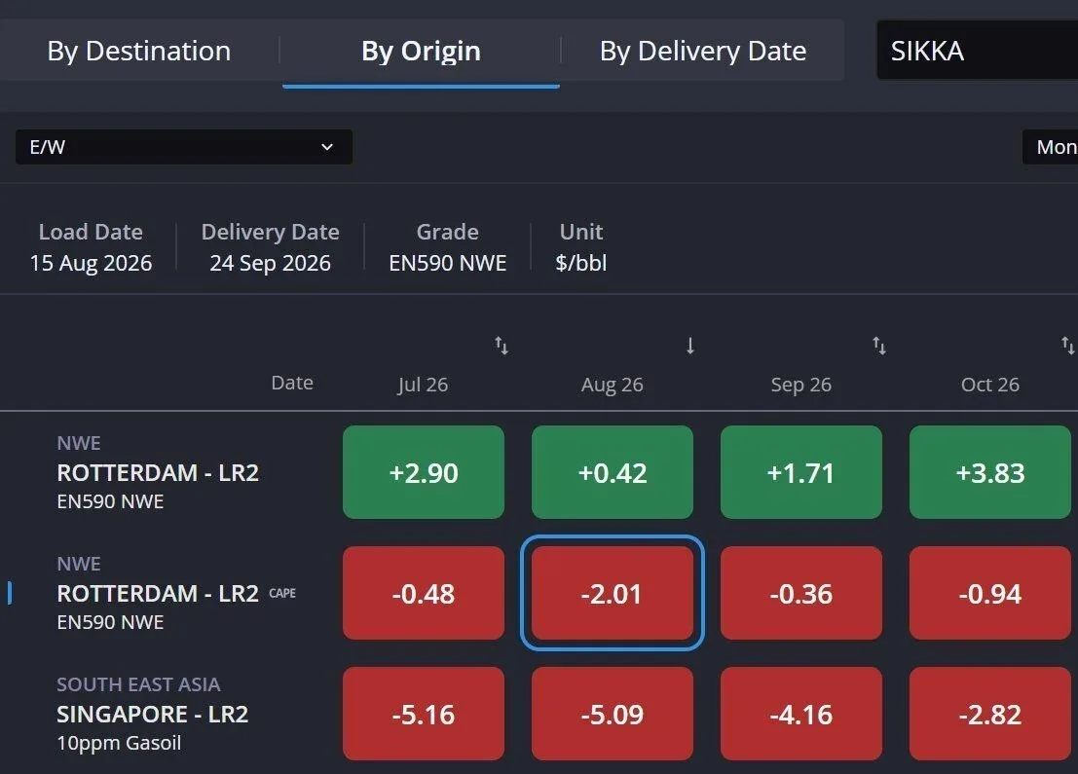Click the -0.36 Sep 26 red cell
The width and height of the screenshot is (1078, 774).
[x=800, y=593]
